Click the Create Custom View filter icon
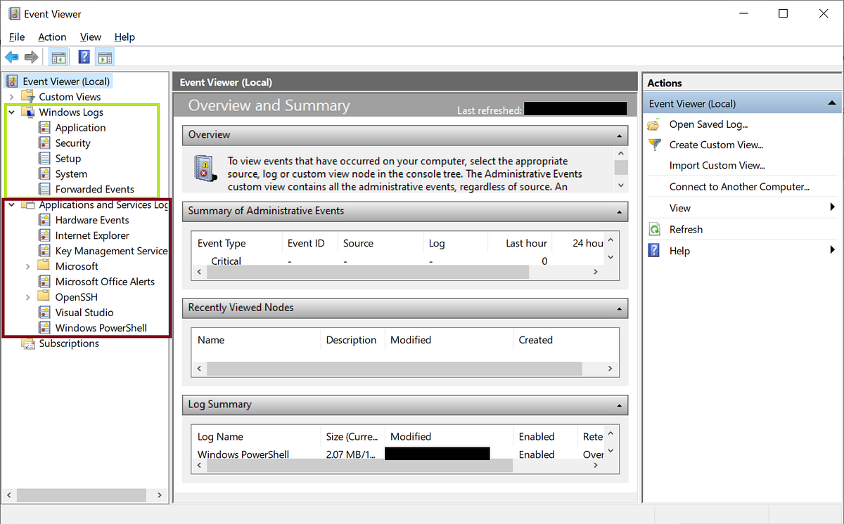Screen dimensions: 844x524 coord(653,145)
